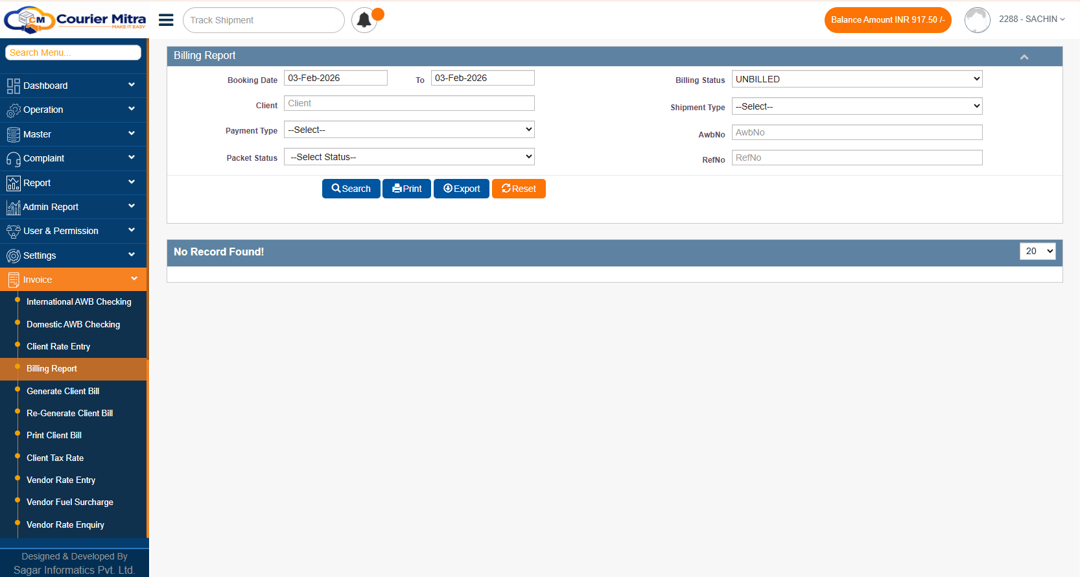Image resolution: width=1080 pixels, height=577 pixels.
Task: Toggle the hamburger sidebar menu icon
Action: tap(166, 20)
